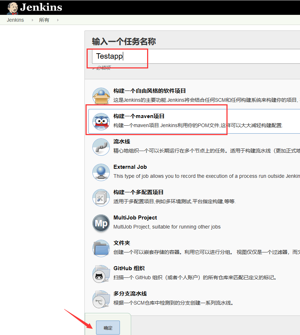Click 适用于多配置项目 description text
The height and width of the screenshot is (335, 300).
(175, 201)
